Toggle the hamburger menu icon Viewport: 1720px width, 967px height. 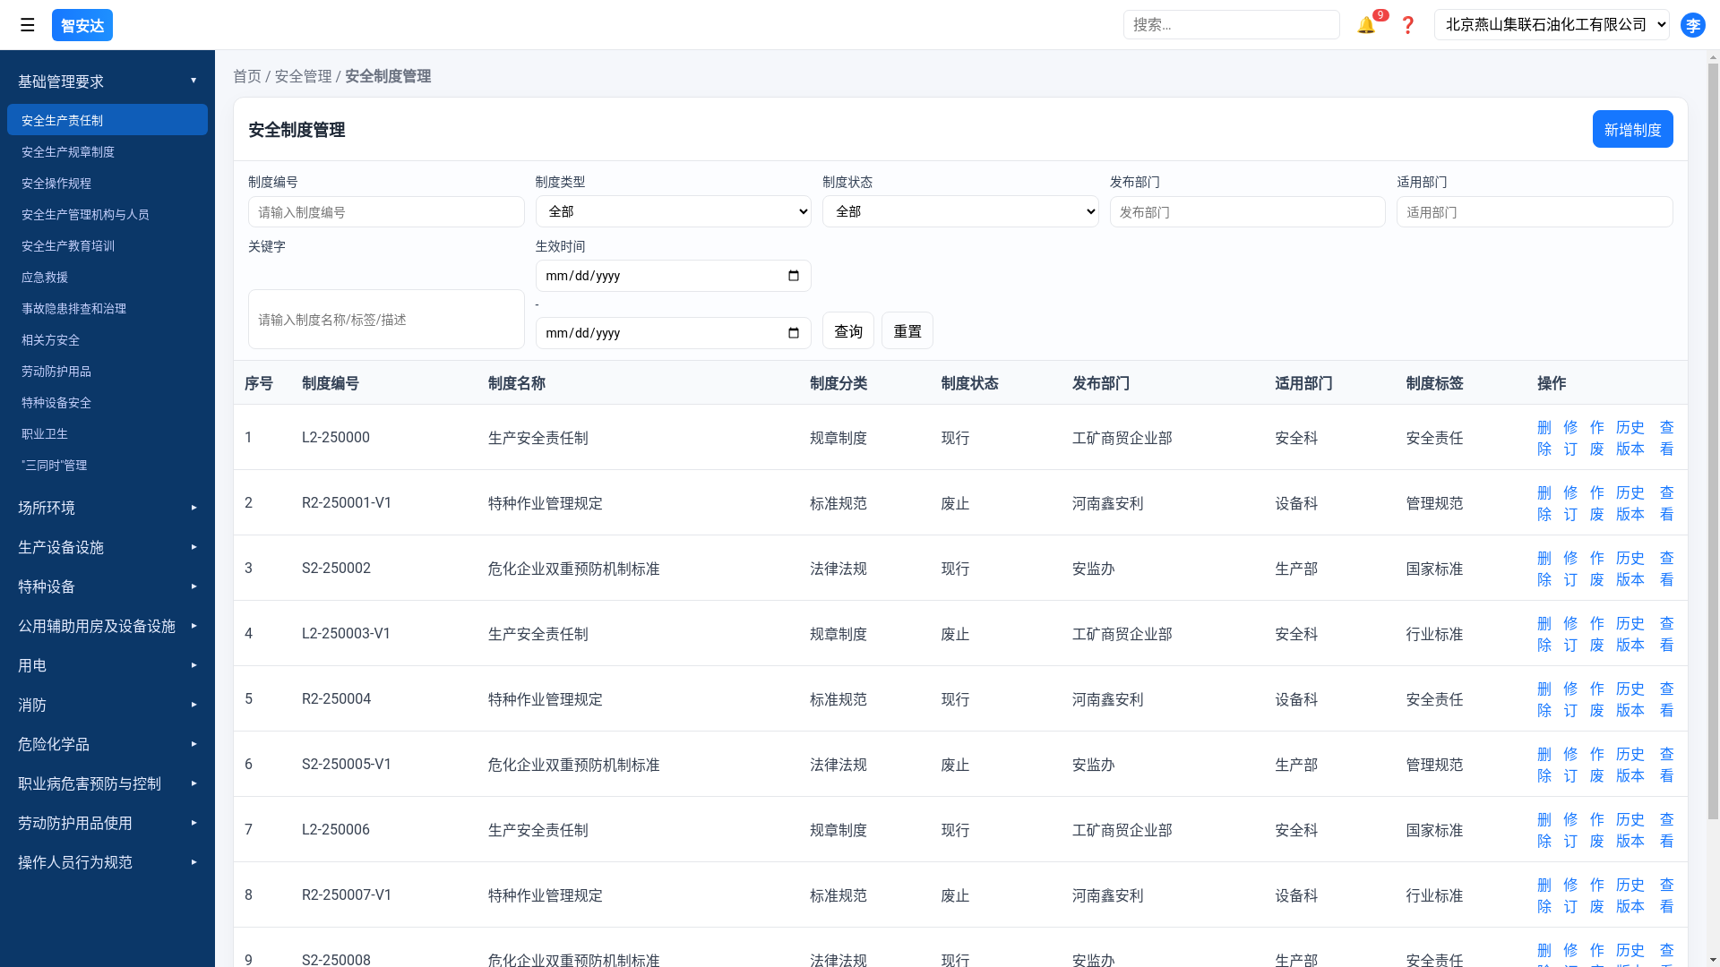pyautogui.click(x=28, y=25)
